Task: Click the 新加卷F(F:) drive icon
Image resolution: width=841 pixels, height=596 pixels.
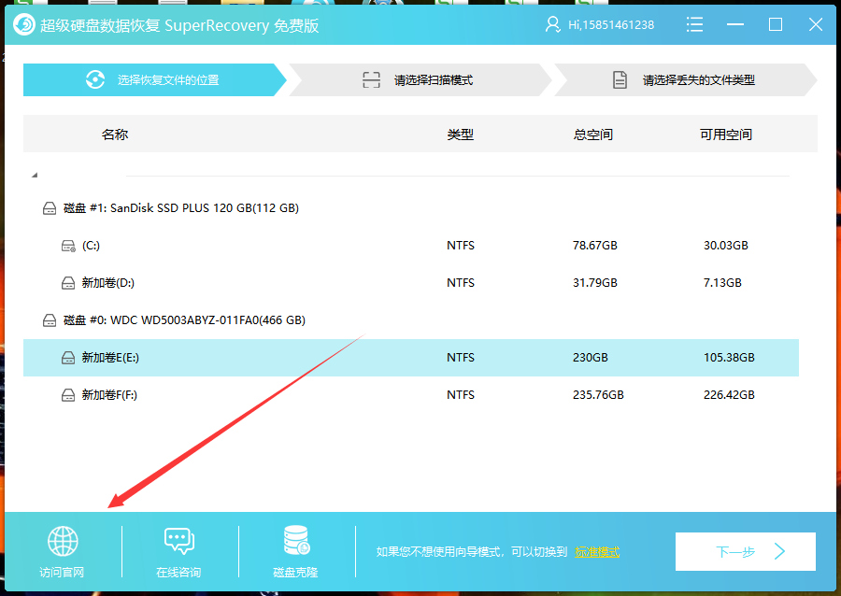Action: pyautogui.click(x=68, y=395)
